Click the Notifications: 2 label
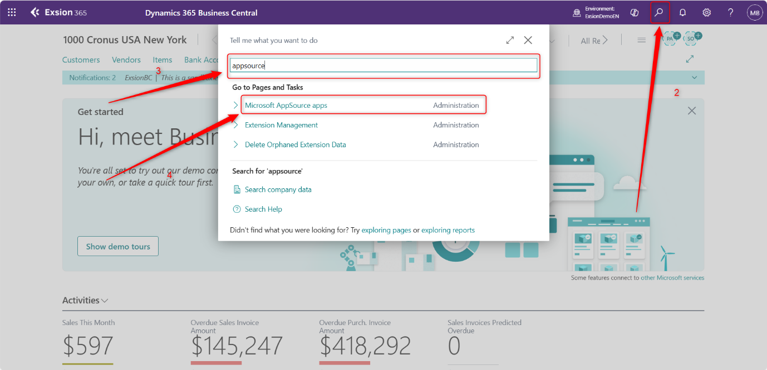This screenshot has width=767, height=370. click(x=92, y=78)
